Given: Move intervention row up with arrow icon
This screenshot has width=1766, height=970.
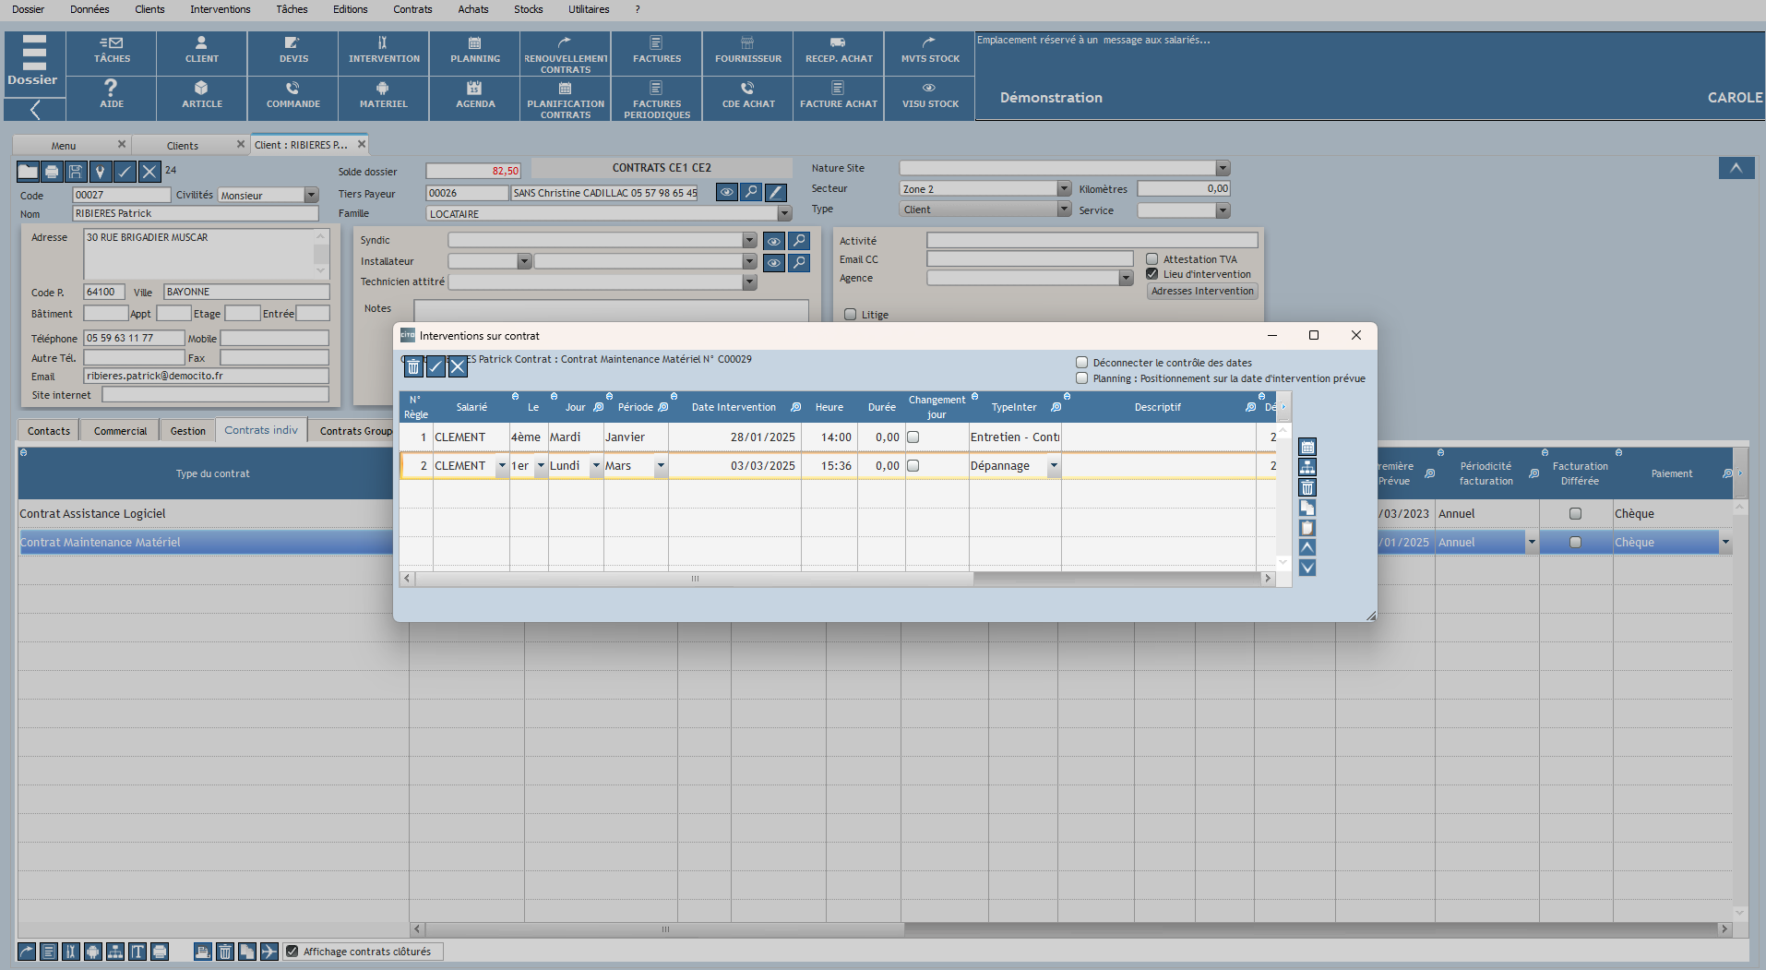Looking at the screenshot, I should click(1307, 547).
